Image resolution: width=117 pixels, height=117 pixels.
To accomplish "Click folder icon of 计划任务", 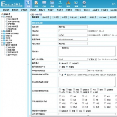I will [4, 36].
